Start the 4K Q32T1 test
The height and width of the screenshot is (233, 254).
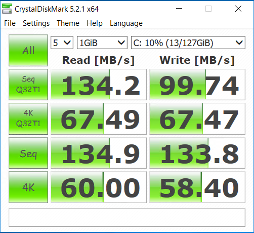[28, 119]
